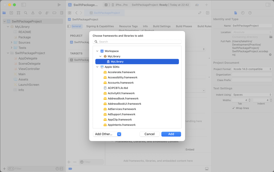Switch to Signing & Capabilities tab

pos(100,26)
